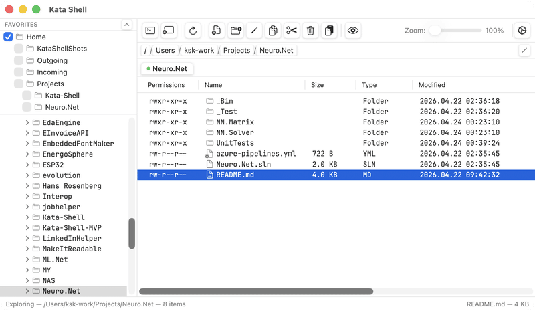
Task: Sort by the Name column header
Action: pos(213,85)
